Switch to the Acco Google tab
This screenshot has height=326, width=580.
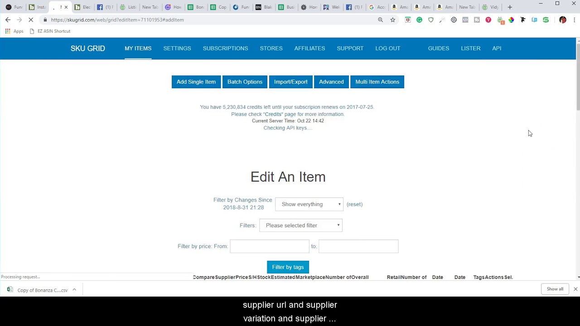click(376, 7)
